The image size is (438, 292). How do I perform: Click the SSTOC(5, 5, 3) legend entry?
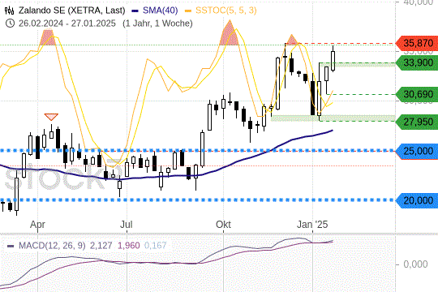tap(225, 11)
